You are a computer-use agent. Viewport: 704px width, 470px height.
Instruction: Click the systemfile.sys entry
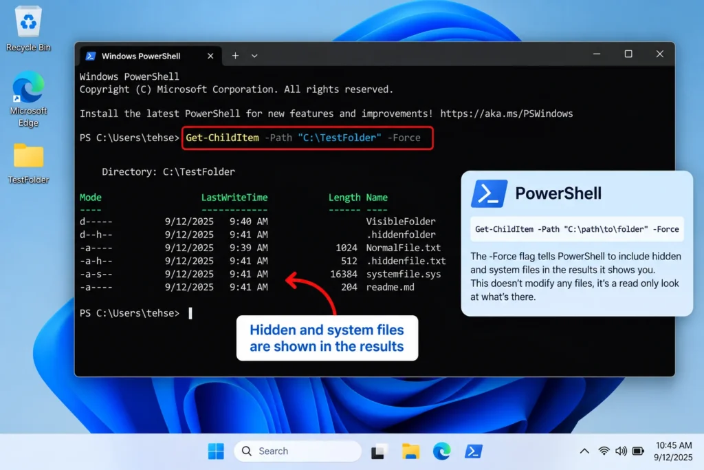click(x=403, y=274)
